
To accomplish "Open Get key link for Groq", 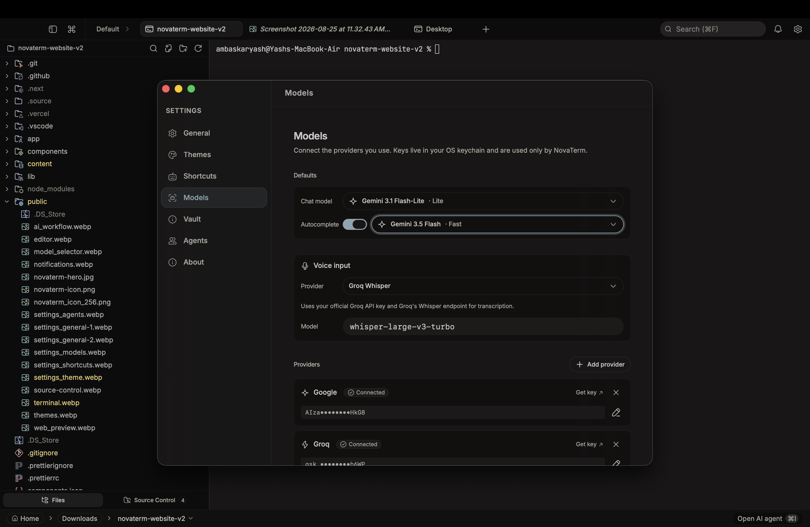I will click(x=589, y=444).
